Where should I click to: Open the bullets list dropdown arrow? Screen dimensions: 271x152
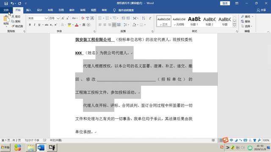(x=103, y=18)
